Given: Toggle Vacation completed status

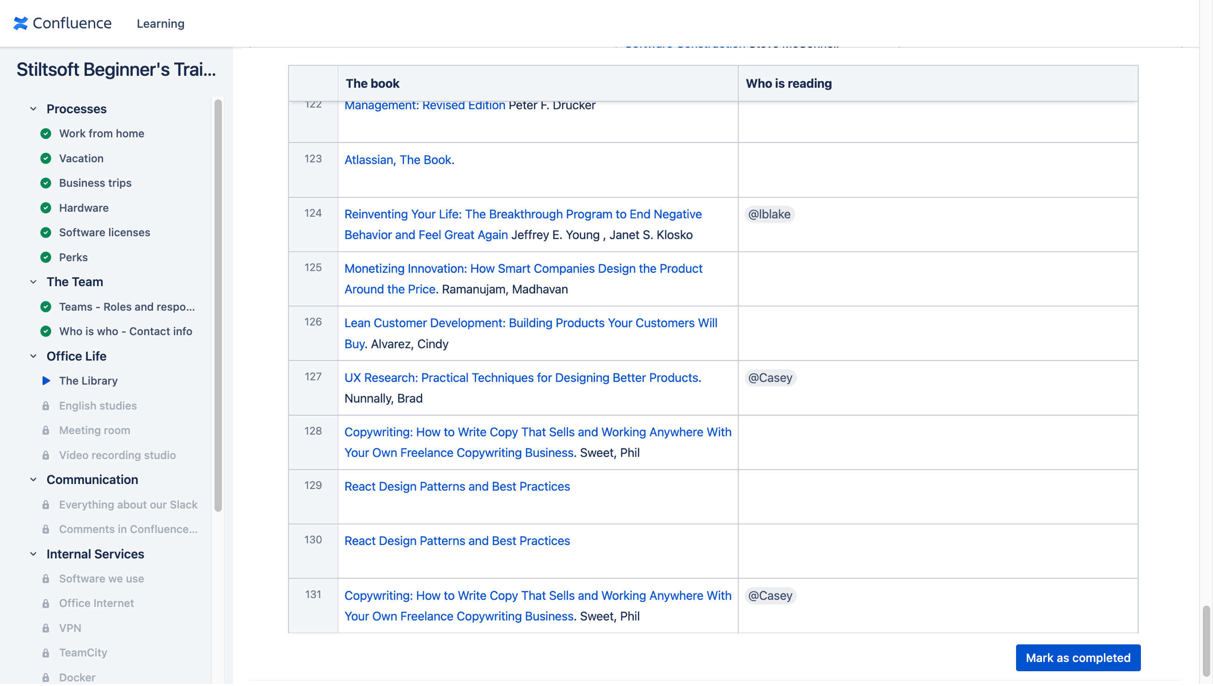Looking at the screenshot, I should coord(46,158).
